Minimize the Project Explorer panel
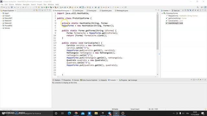This screenshot has height=116, width=207. coord(48,10)
